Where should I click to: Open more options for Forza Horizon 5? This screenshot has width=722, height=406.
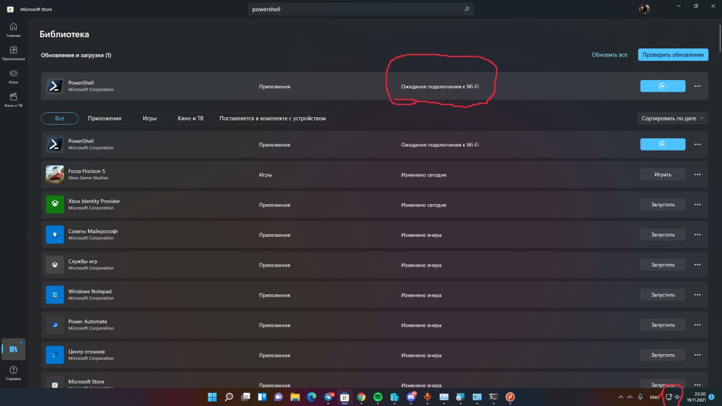(x=698, y=174)
